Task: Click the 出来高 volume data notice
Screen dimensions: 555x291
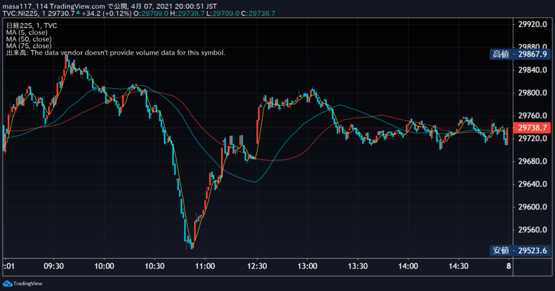Action: point(116,53)
